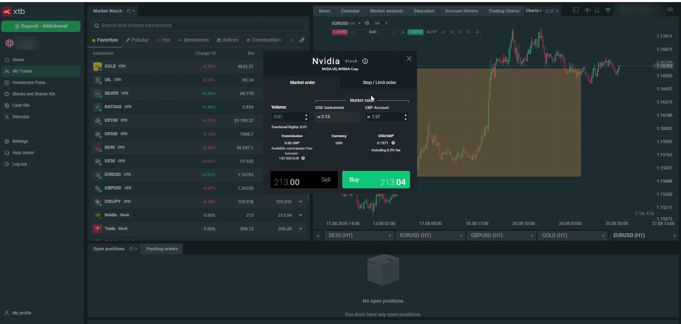This screenshot has height=324, width=681.
Task: Add a new chart tab with plus icon
Action: coord(318,236)
